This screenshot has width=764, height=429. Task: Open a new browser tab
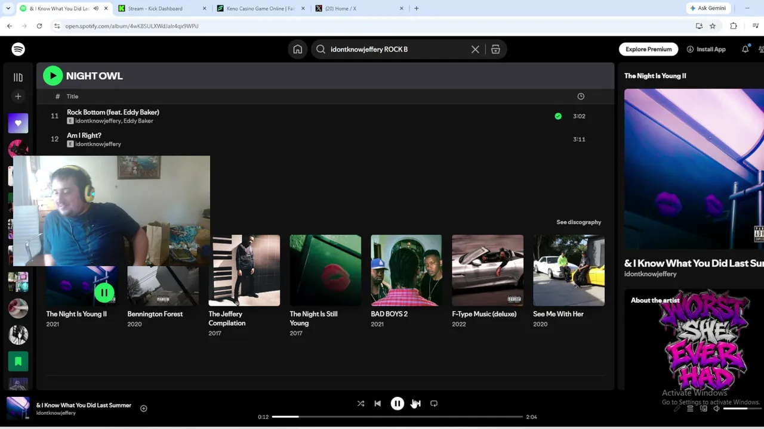click(416, 8)
